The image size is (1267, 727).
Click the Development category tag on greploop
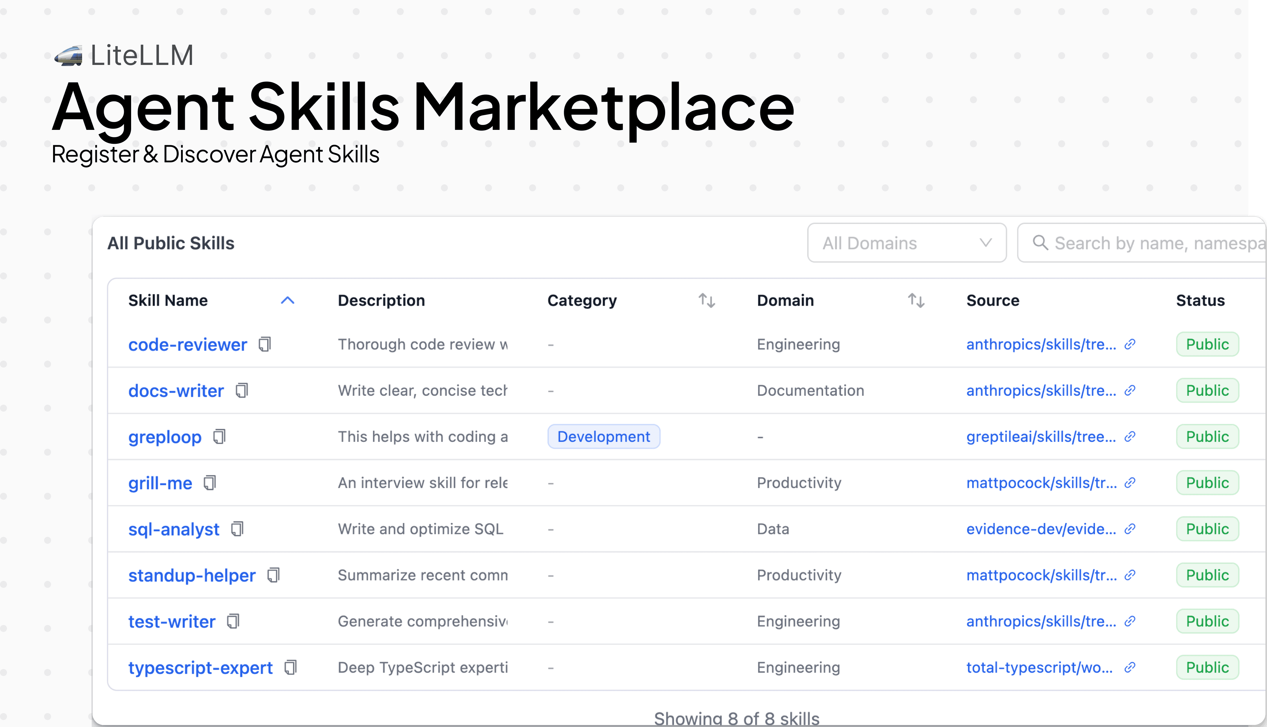[604, 436]
